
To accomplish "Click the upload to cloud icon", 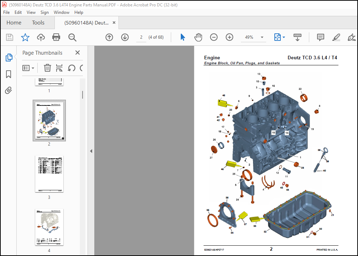I will (41, 37).
